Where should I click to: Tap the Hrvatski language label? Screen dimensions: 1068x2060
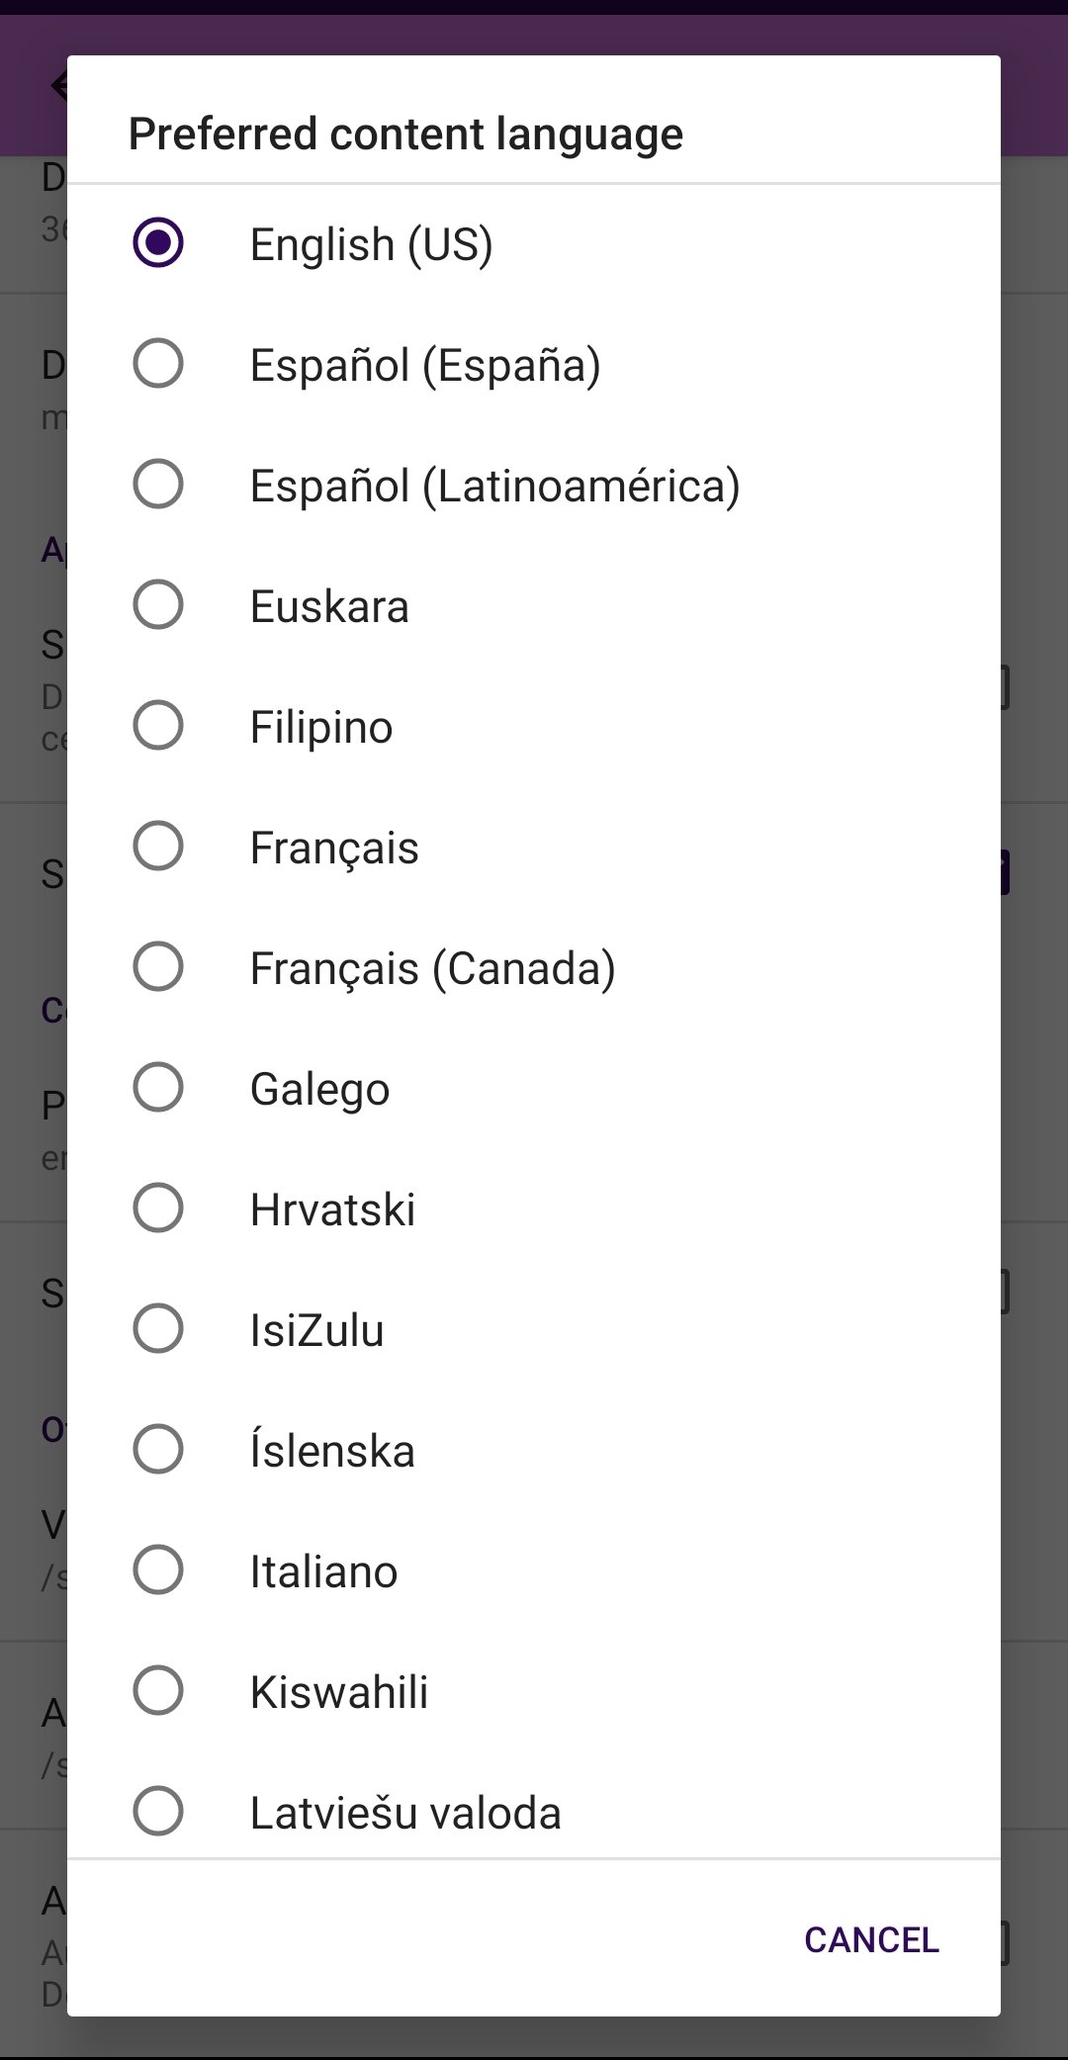[x=332, y=1209]
